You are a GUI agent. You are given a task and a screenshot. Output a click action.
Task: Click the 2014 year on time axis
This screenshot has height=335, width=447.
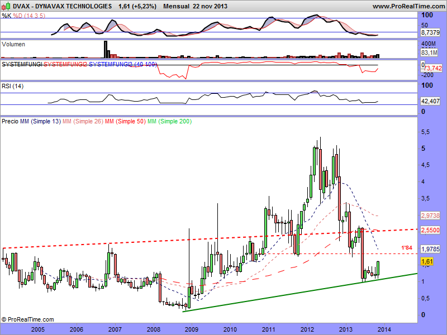point(384,329)
